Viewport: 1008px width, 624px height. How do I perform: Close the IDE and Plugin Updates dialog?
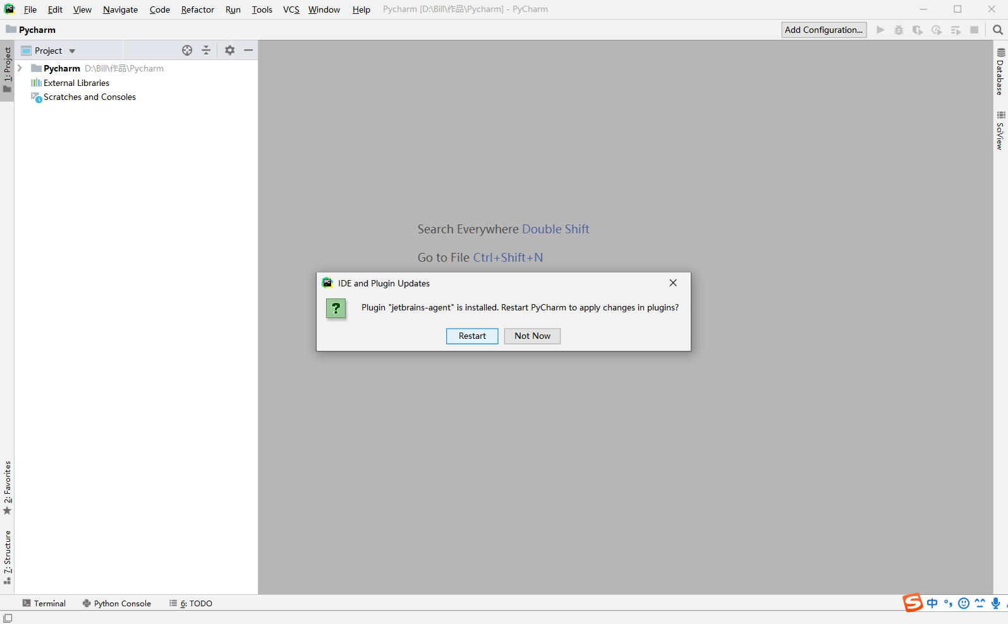tap(673, 283)
